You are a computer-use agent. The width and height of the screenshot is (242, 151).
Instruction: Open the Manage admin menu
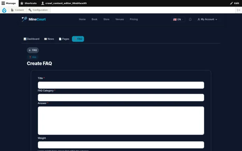click(x=9, y=3)
